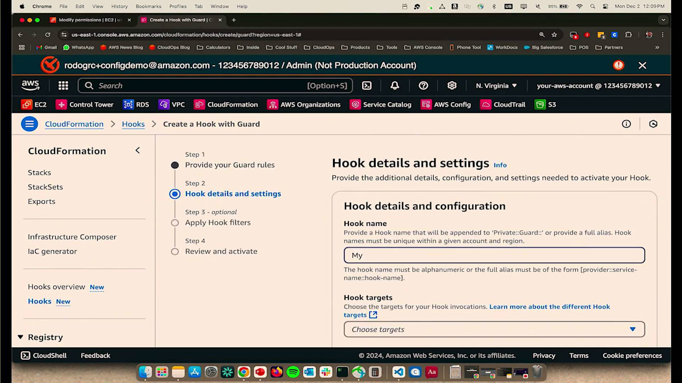The width and height of the screenshot is (682, 383).
Task: Select Step 3 Apply Hook filters
Action: [218, 222]
